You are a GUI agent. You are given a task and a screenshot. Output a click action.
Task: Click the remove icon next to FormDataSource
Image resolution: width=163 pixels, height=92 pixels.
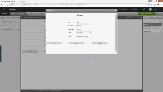point(19,30)
